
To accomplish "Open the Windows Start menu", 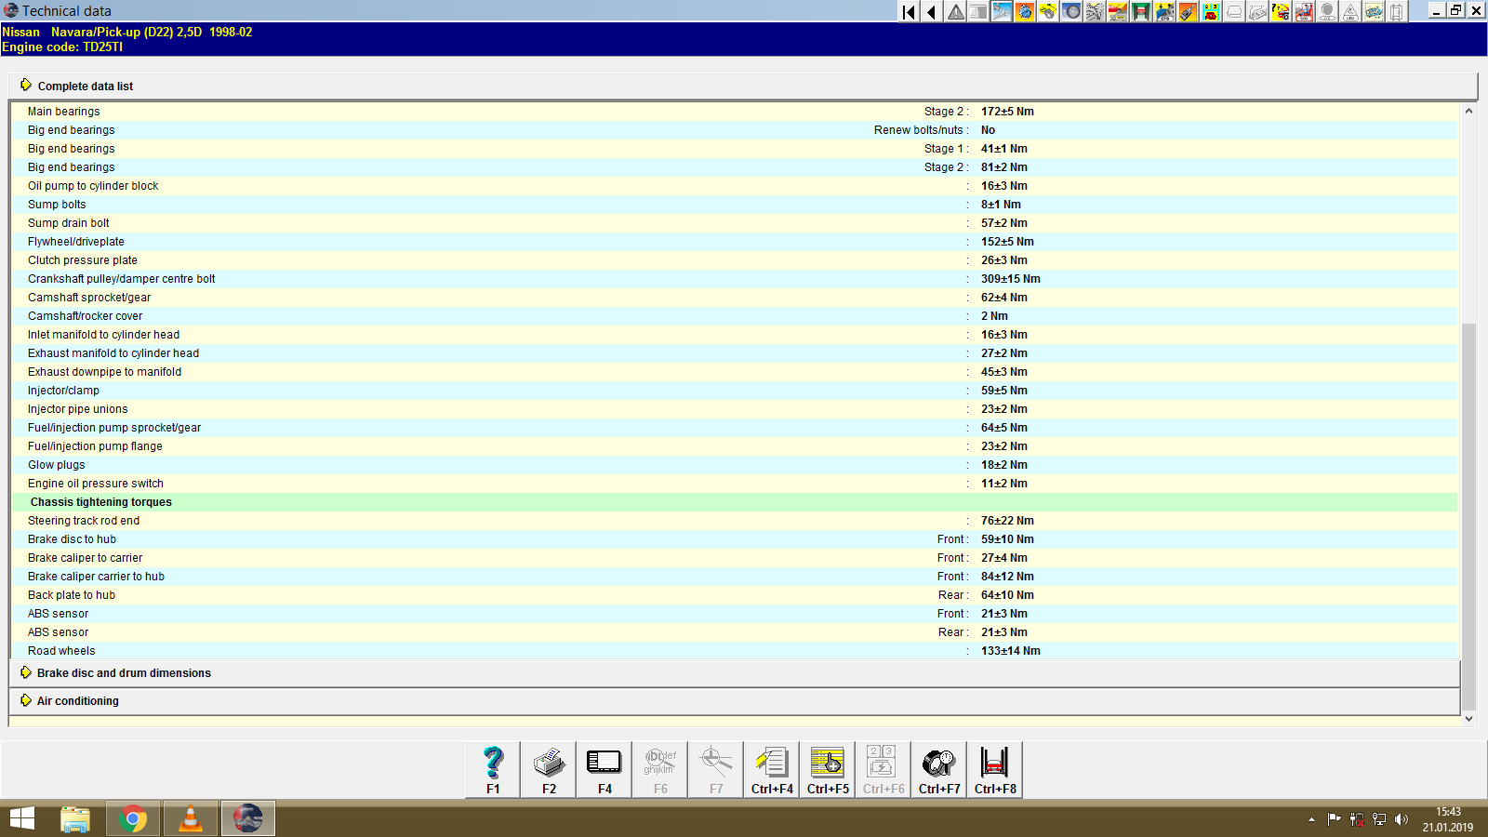I will [x=20, y=818].
